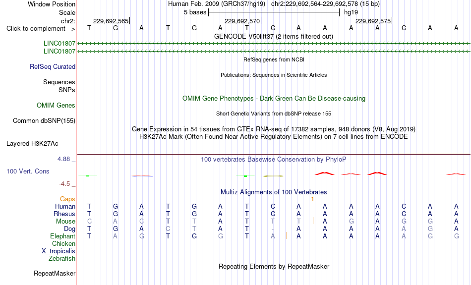Click the orange gap count '1' marker
The height and width of the screenshot is (285, 471).
coord(313,199)
